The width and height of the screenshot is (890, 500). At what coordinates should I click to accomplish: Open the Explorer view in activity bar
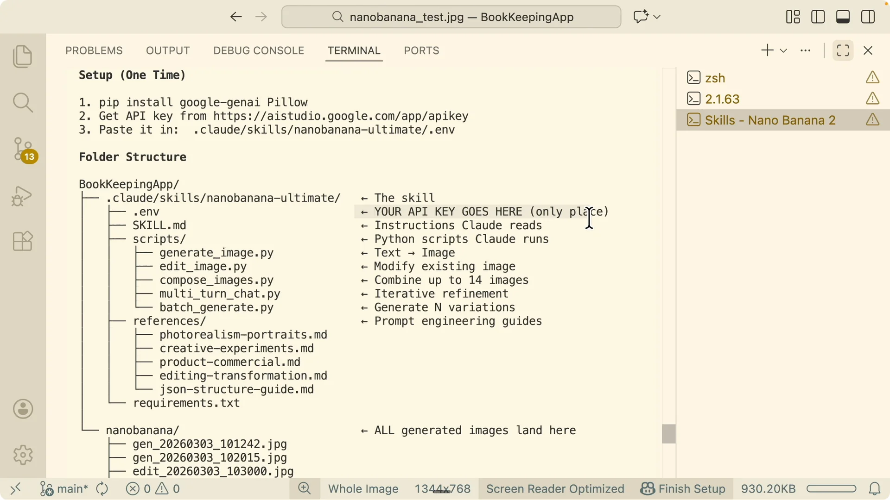23,56
